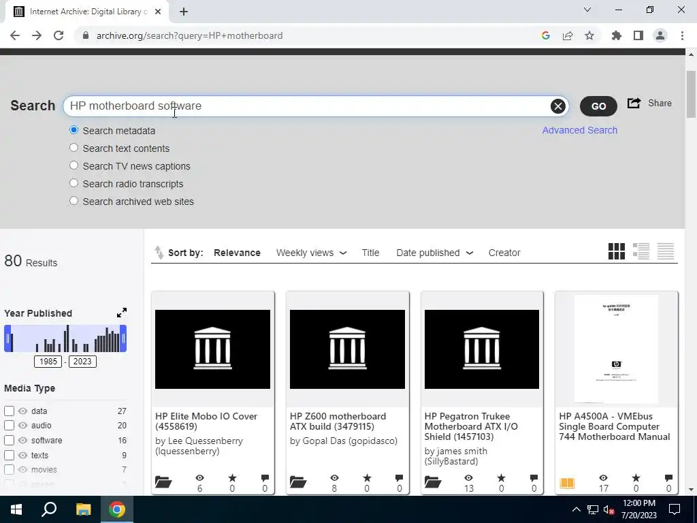Screen dimensions: 697x523
Task: Open HP A4500A VMEbus manual title
Action: 615,426
